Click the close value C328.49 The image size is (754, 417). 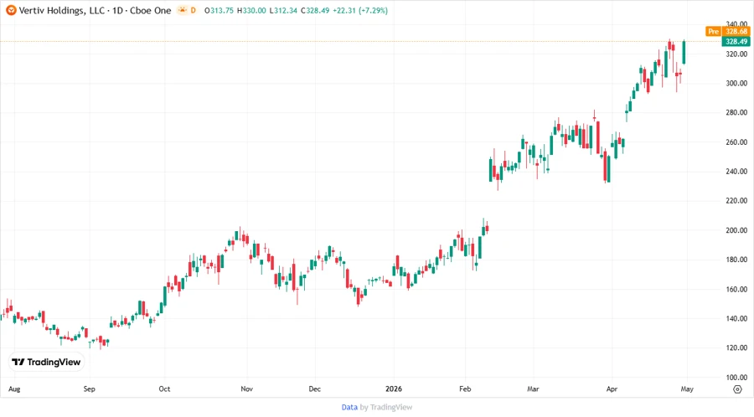point(315,11)
